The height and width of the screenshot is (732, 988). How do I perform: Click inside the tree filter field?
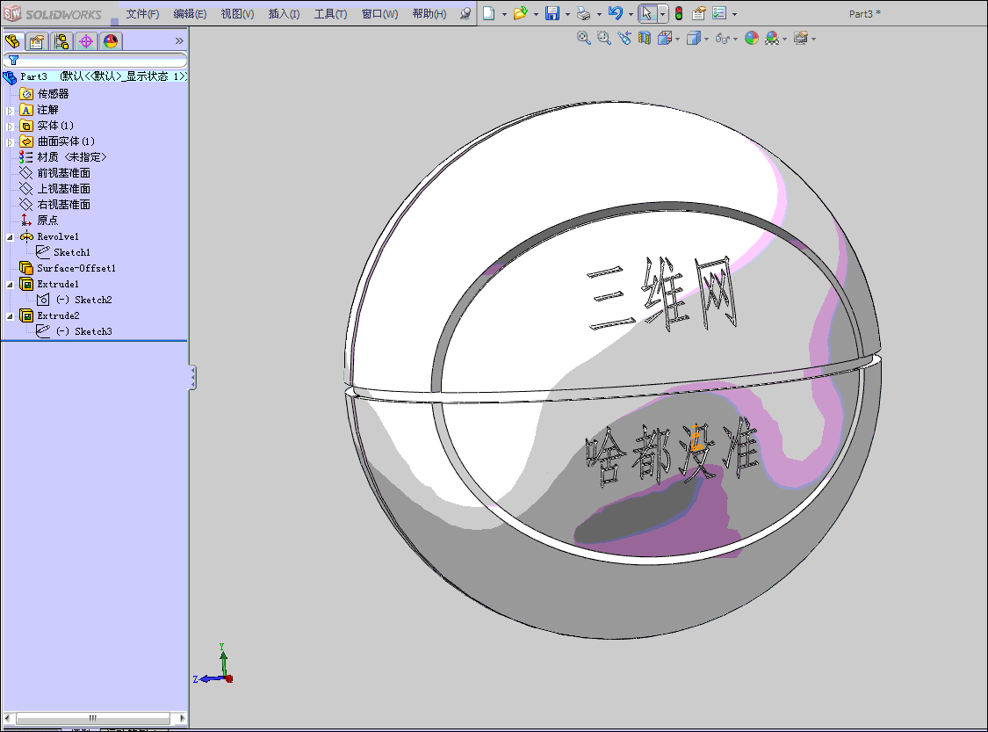(95, 60)
